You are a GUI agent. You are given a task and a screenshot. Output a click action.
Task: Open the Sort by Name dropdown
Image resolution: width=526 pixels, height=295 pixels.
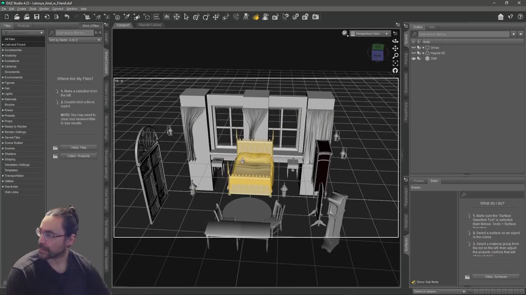pos(75,40)
